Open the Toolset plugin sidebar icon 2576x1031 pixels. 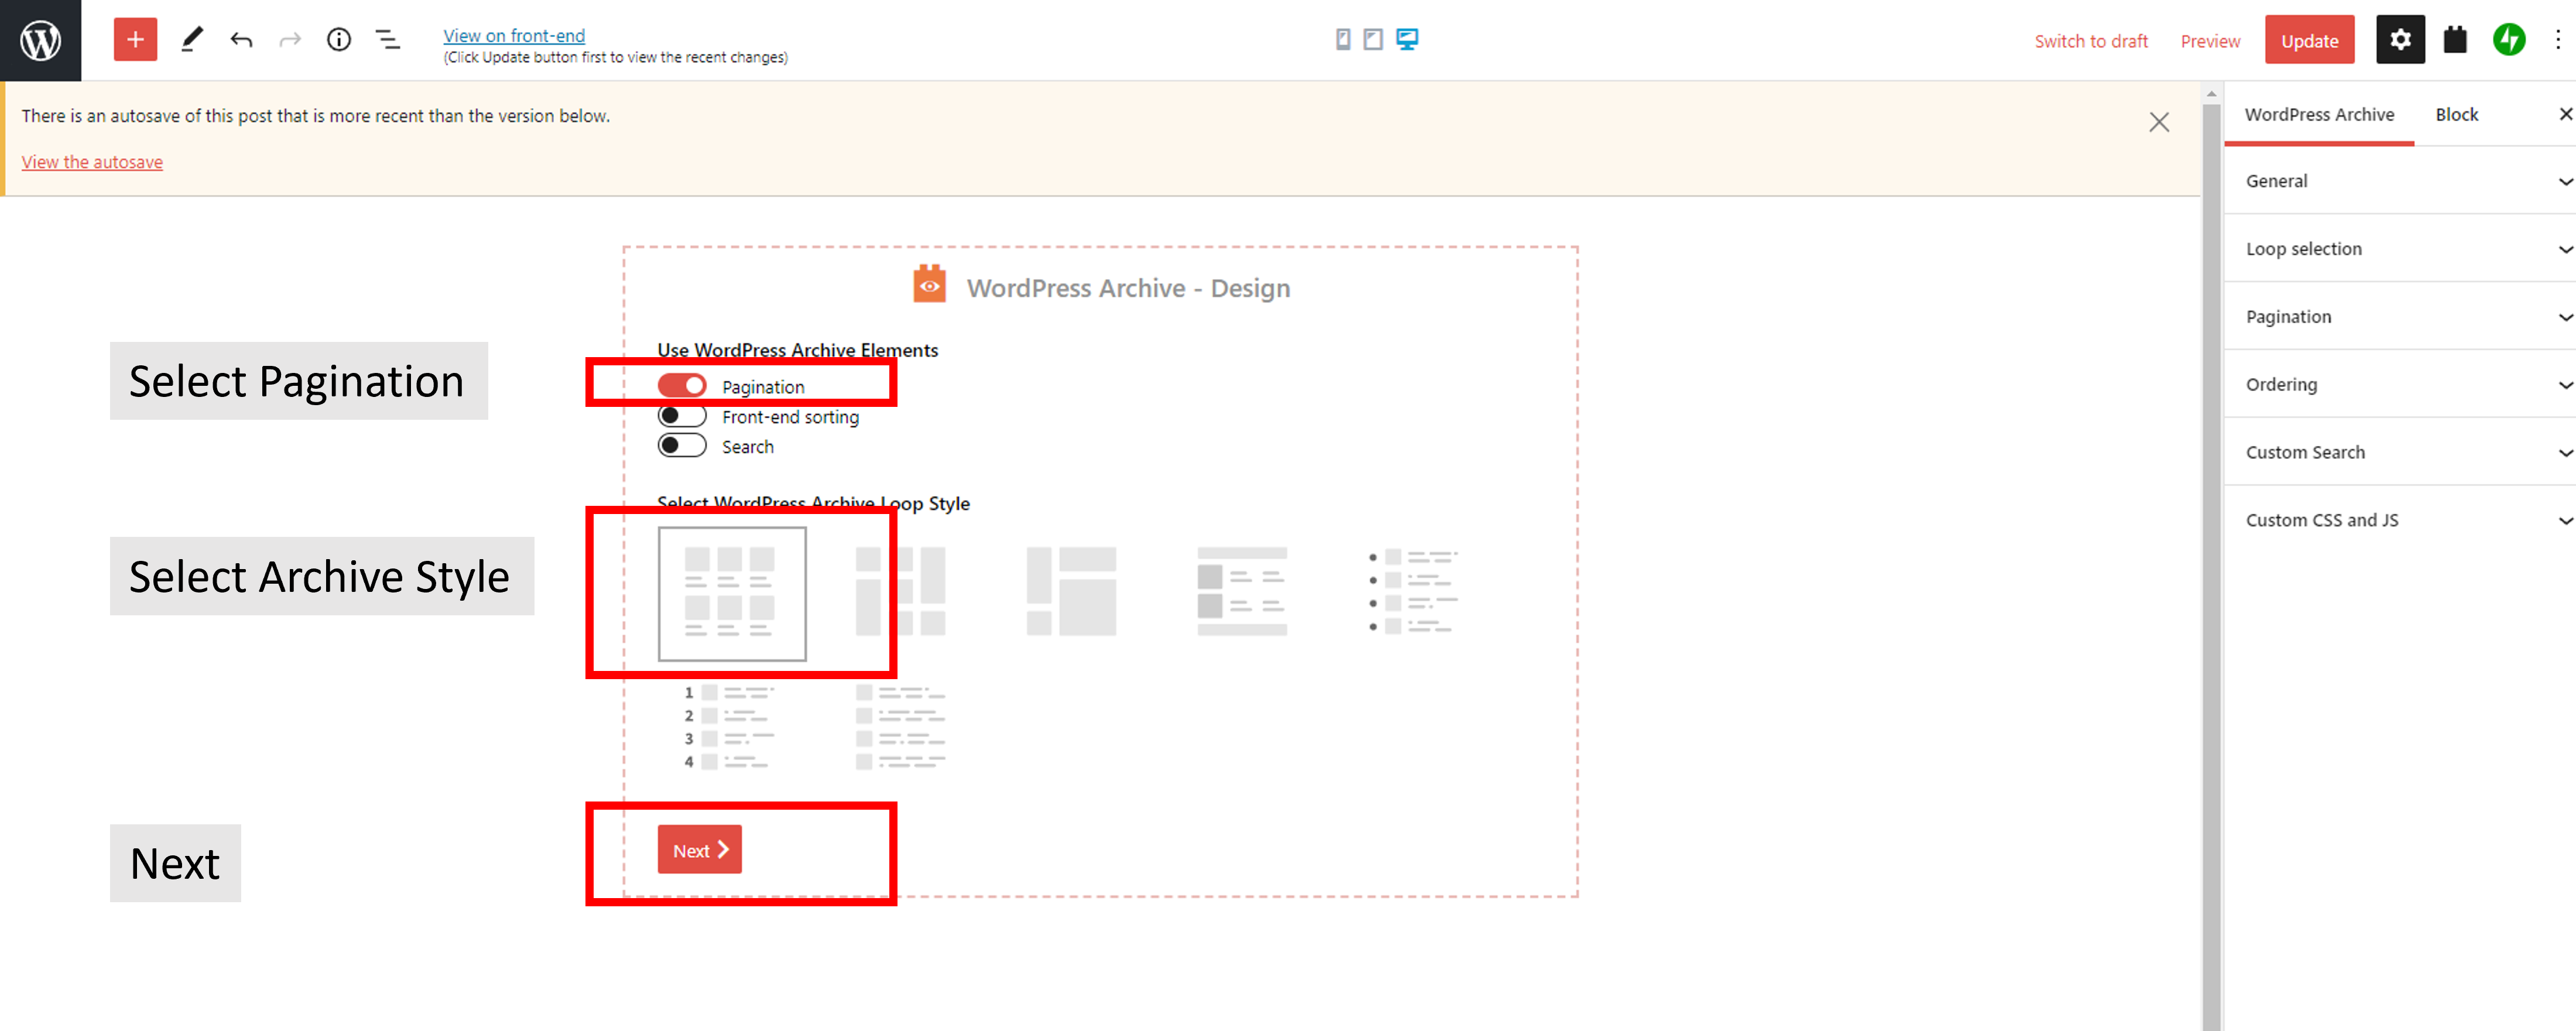point(2455,40)
